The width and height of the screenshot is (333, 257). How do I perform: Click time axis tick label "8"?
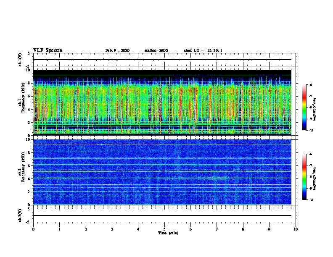click(x=243, y=229)
